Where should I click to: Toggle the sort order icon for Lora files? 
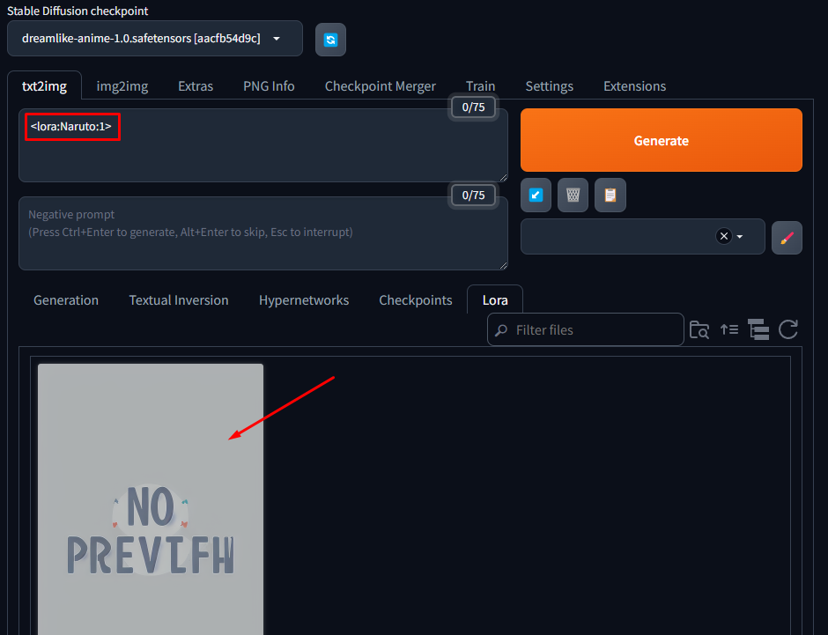point(729,329)
